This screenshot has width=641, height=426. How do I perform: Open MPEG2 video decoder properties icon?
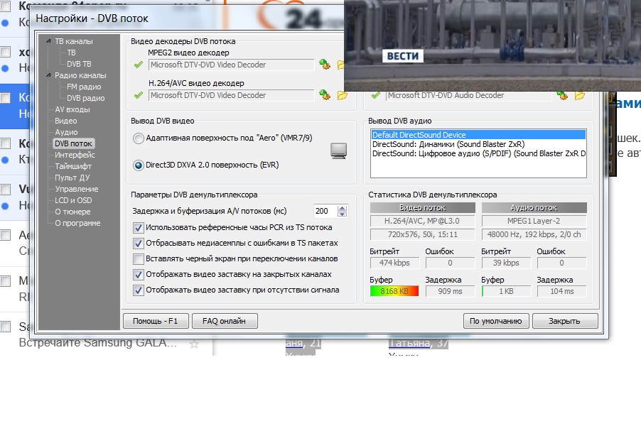325,65
